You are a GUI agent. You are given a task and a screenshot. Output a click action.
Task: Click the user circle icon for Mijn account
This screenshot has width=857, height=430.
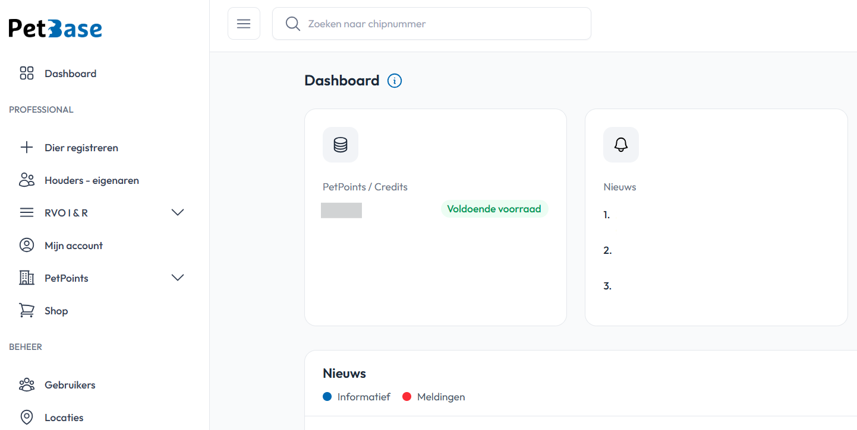27,246
